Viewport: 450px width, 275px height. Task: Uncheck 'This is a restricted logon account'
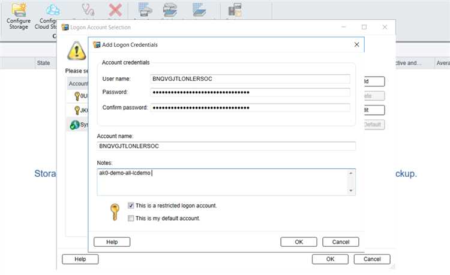[131, 206]
